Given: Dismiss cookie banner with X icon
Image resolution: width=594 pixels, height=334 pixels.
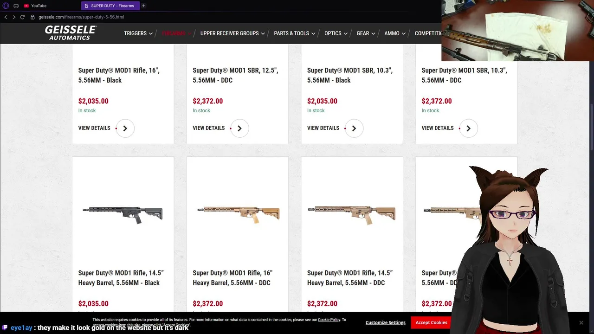Looking at the screenshot, I should 581,322.
